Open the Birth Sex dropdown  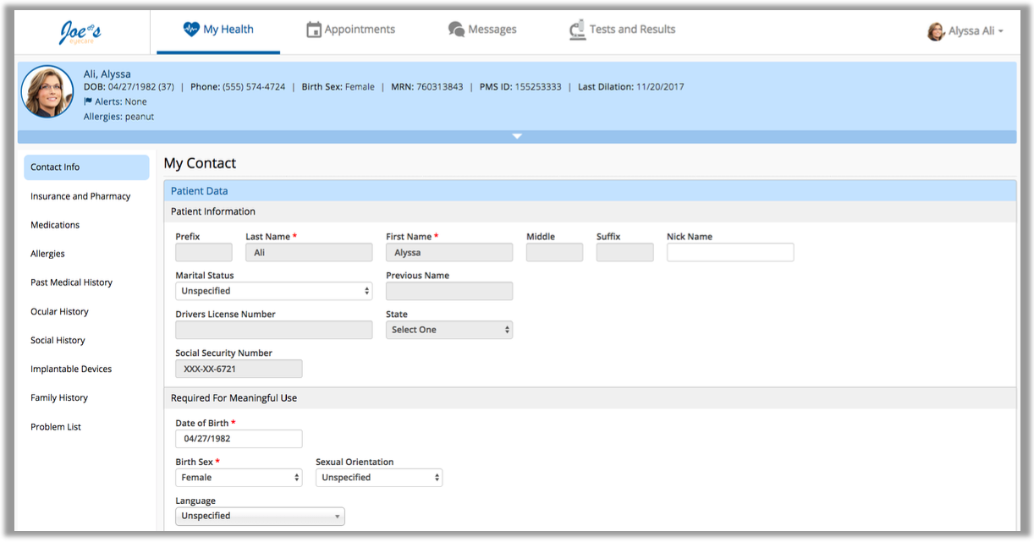pyautogui.click(x=239, y=478)
